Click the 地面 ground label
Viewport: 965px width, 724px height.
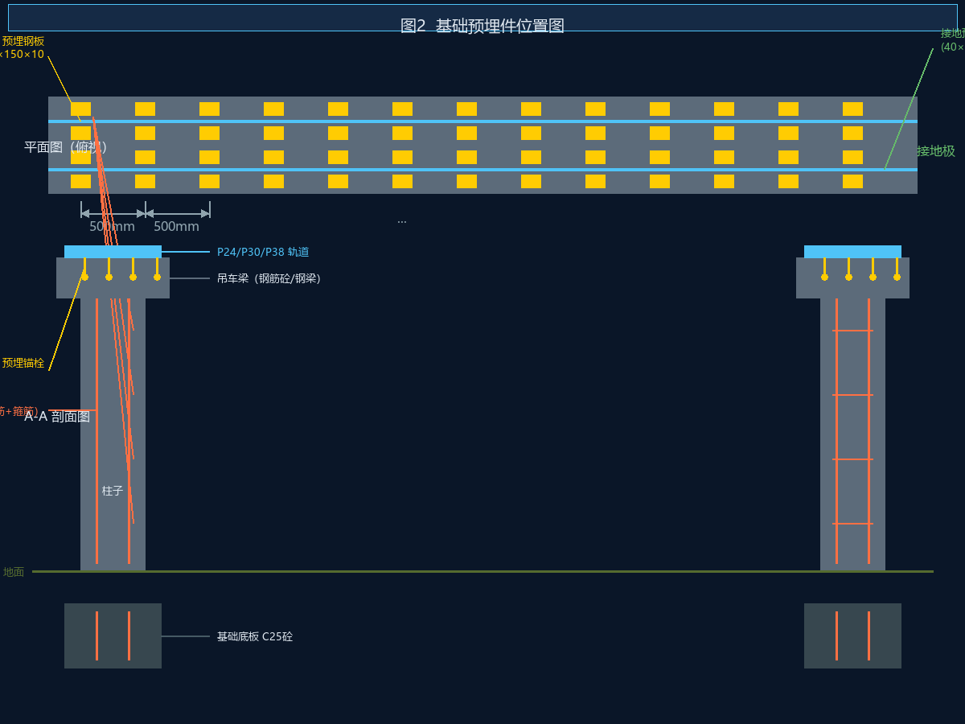14,572
